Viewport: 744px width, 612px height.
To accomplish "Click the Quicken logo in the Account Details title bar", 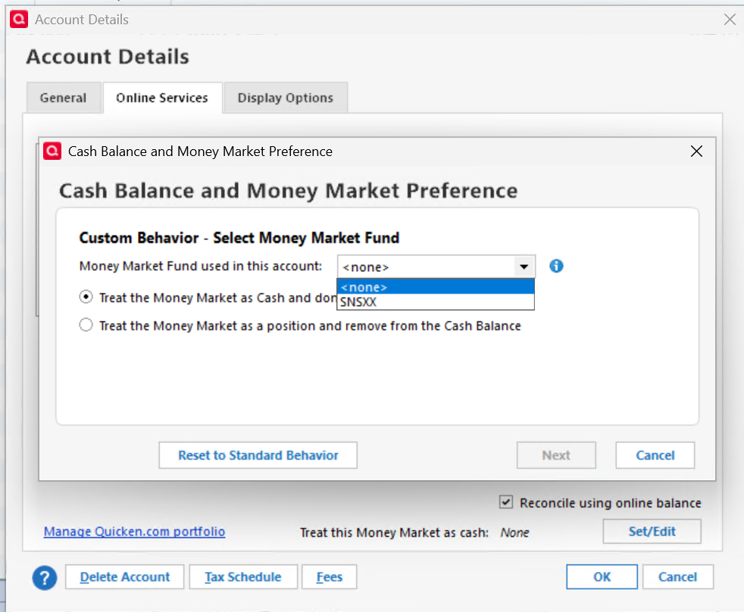I will click(x=19, y=20).
